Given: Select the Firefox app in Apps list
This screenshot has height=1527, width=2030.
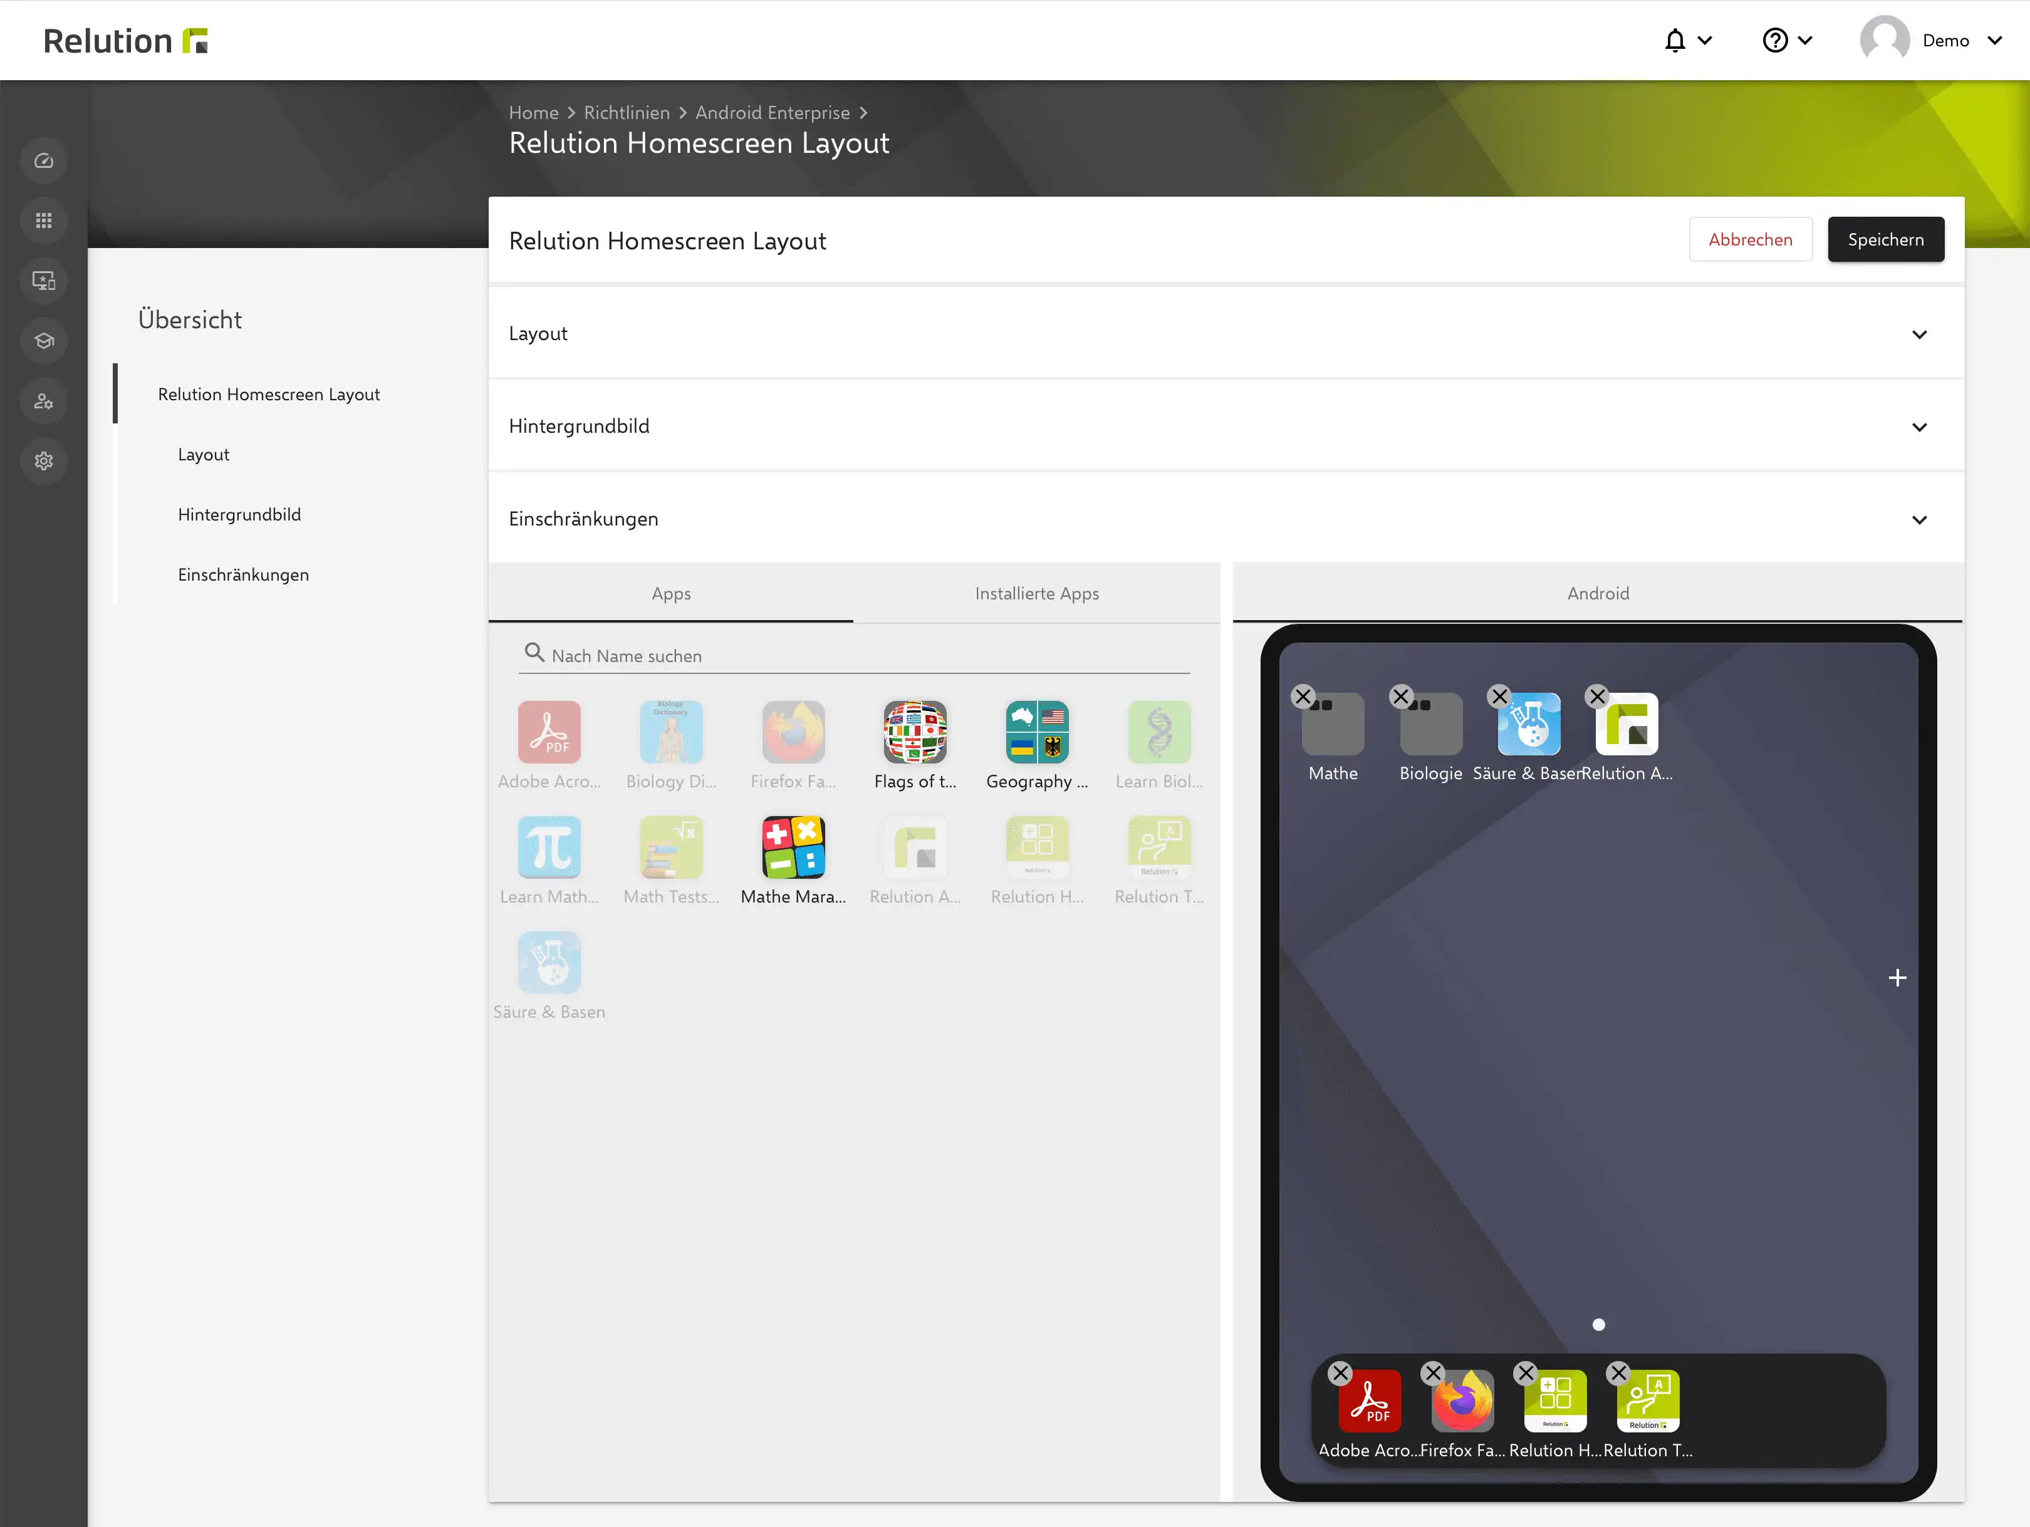Looking at the screenshot, I should (793, 732).
